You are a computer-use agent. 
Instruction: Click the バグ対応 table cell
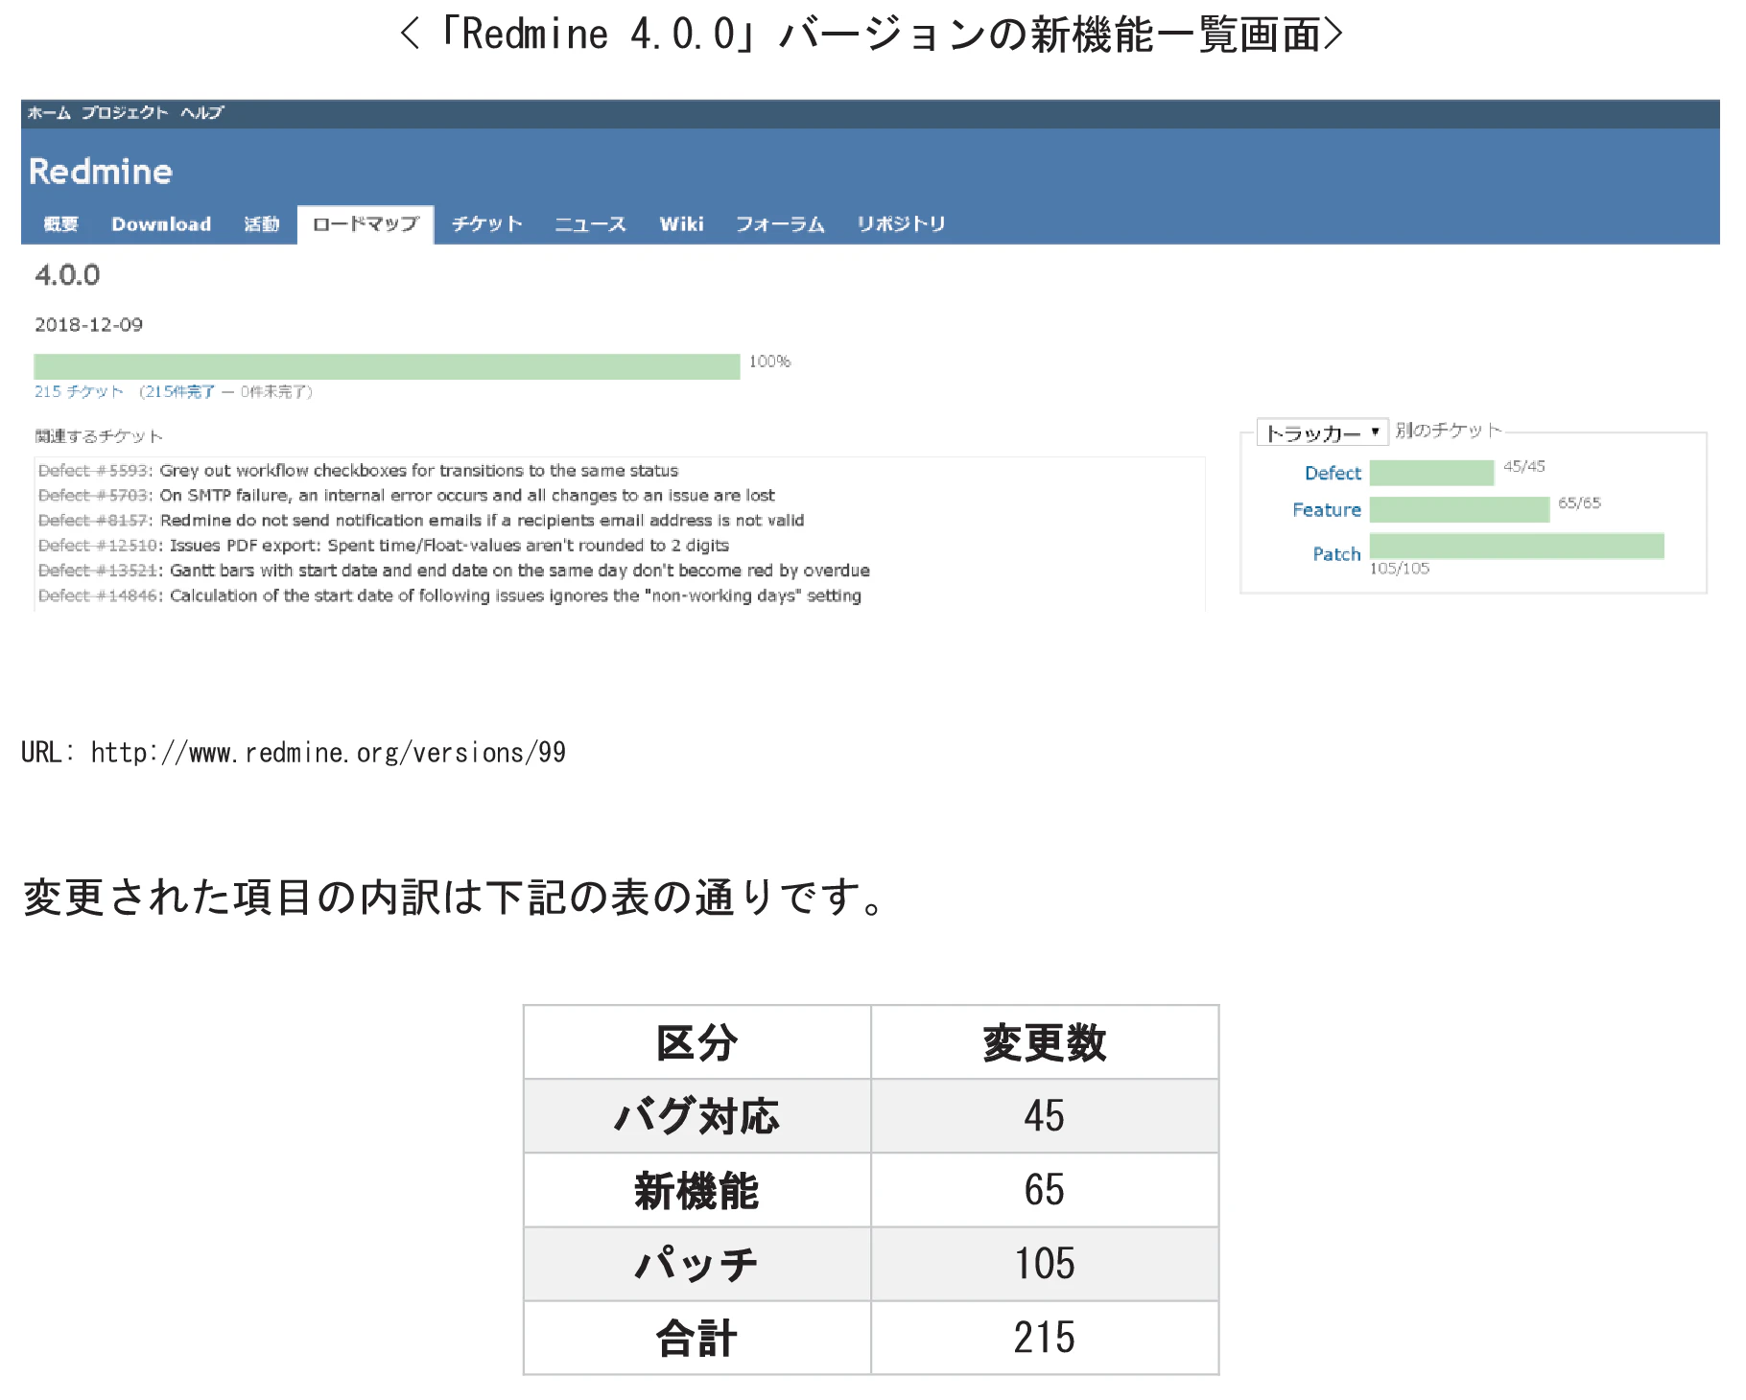pyautogui.click(x=697, y=1116)
